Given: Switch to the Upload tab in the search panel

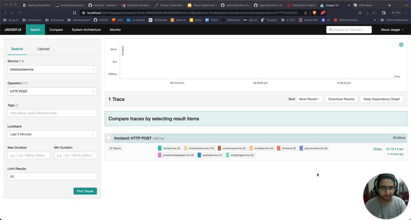Looking at the screenshot, I should [43, 49].
